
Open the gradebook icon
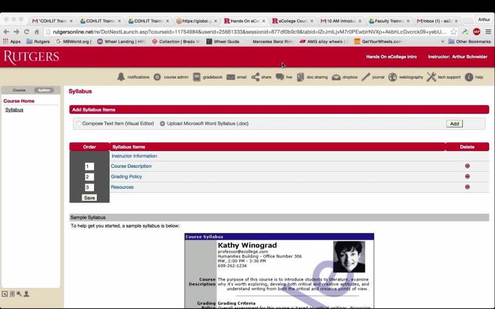(x=196, y=77)
